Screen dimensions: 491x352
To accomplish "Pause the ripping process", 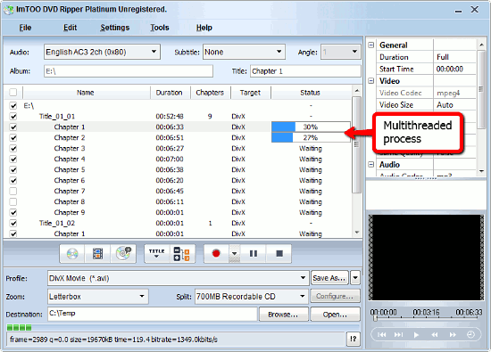I will point(254,253).
